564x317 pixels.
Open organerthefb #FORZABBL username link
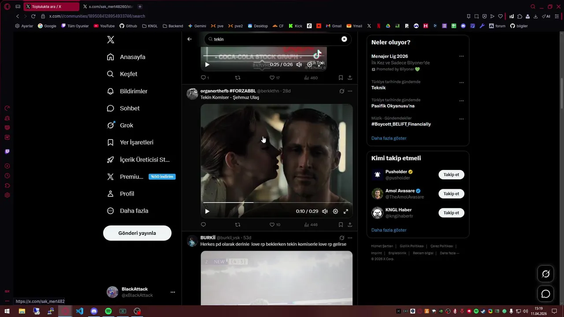click(228, 91)
